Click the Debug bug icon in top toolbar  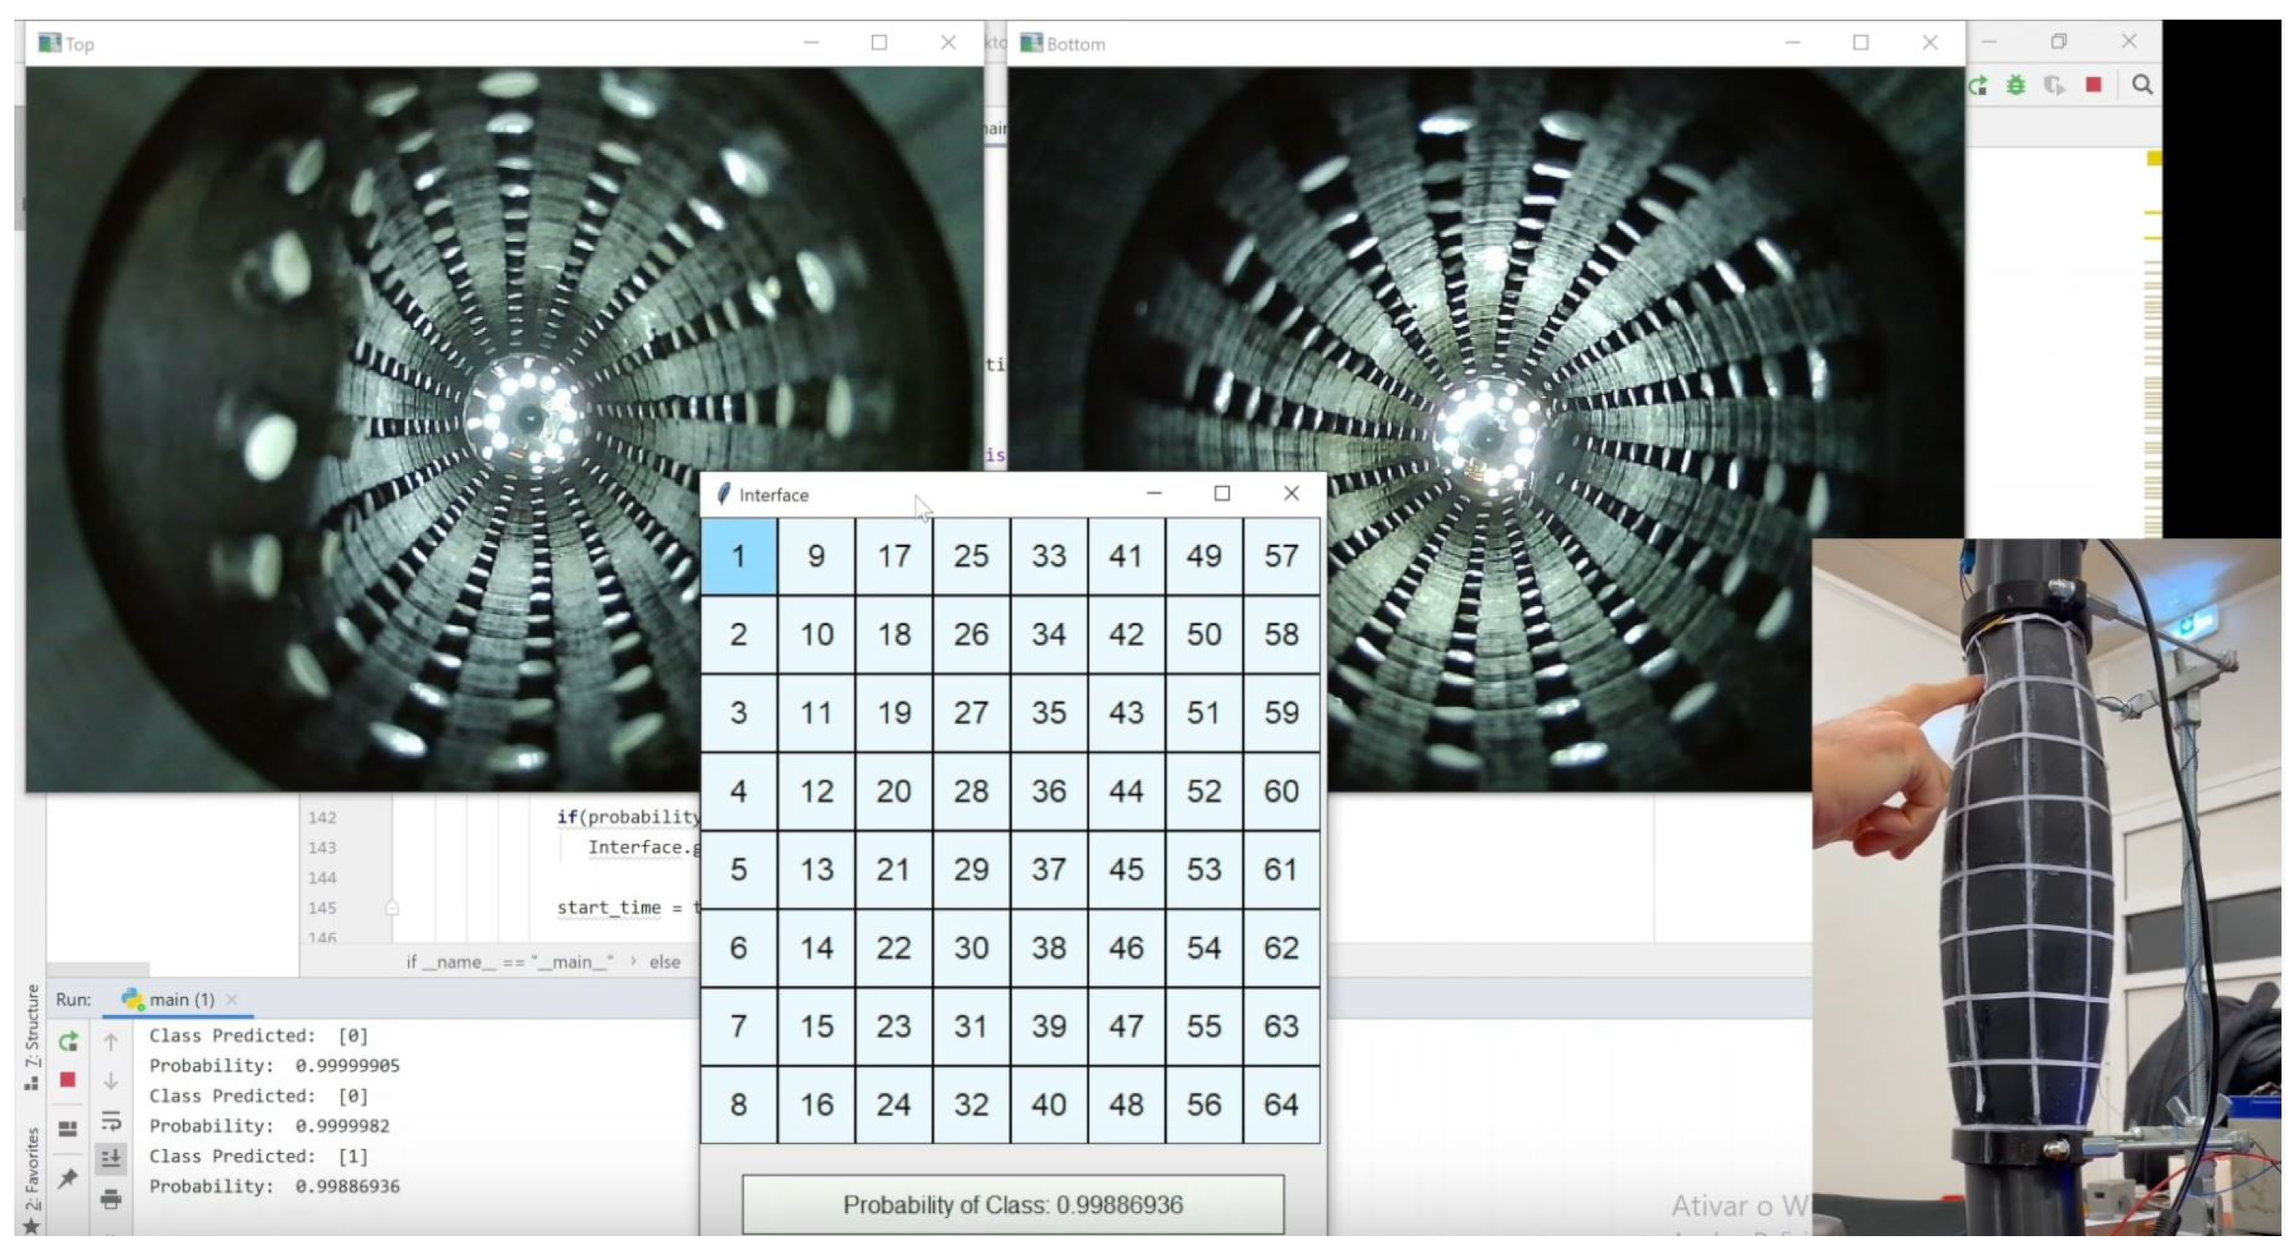(x=2015, y=86)
